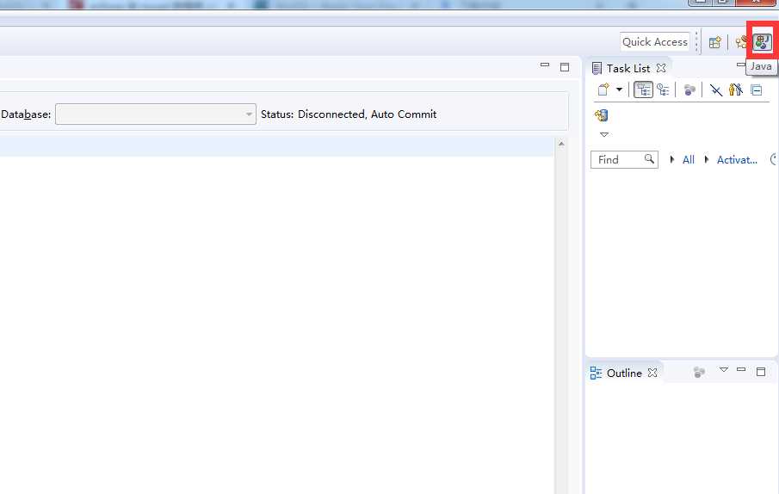Minimize the SQL editor area
This screenshot has width=779, height=494.
click(545, 65)
